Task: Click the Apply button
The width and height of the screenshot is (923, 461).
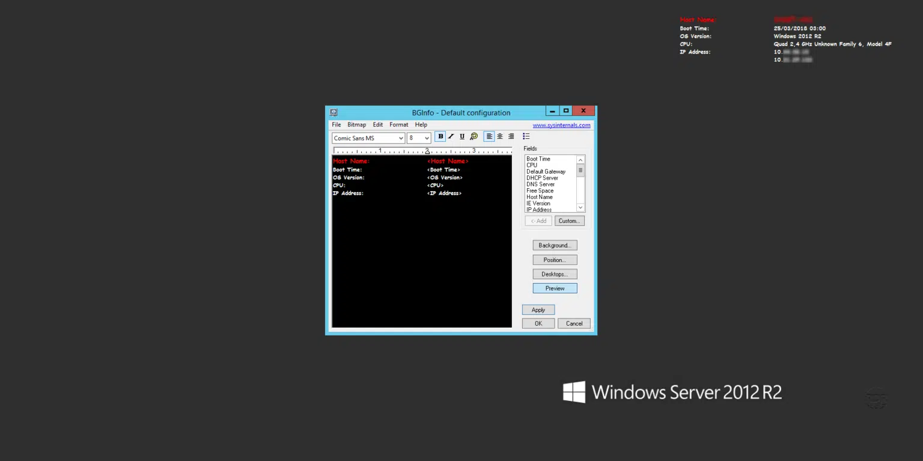Action: (x=538, y=310)
